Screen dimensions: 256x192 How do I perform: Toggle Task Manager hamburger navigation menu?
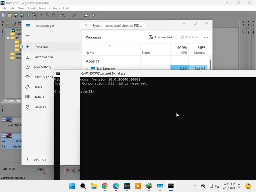27,37
